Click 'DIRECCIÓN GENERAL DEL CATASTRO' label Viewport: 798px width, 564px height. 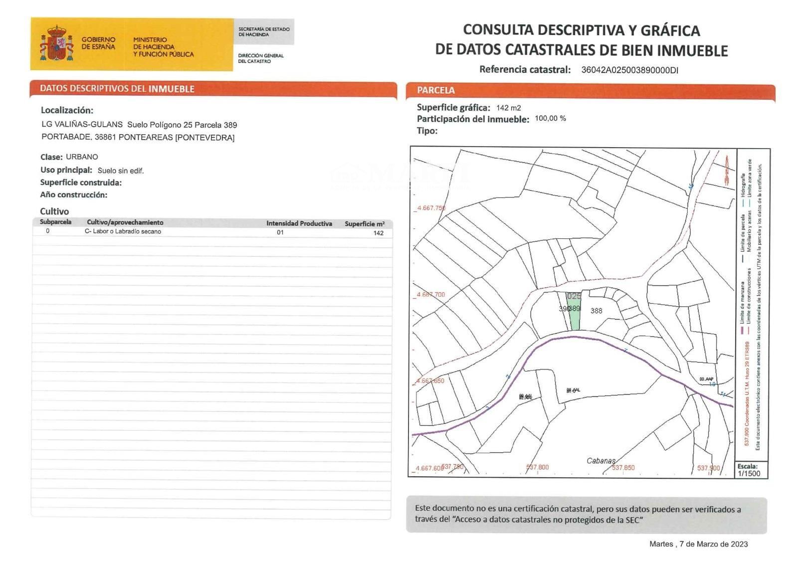click(x=260, y=58)
